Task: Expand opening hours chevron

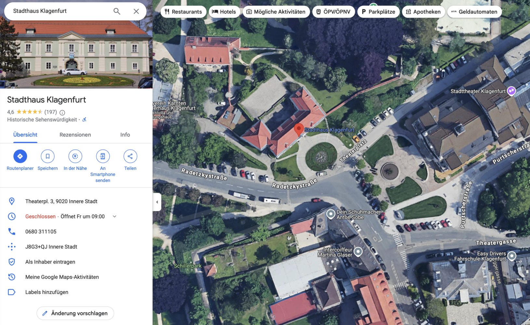Action: pyautogui.click(x=114, y=216)
